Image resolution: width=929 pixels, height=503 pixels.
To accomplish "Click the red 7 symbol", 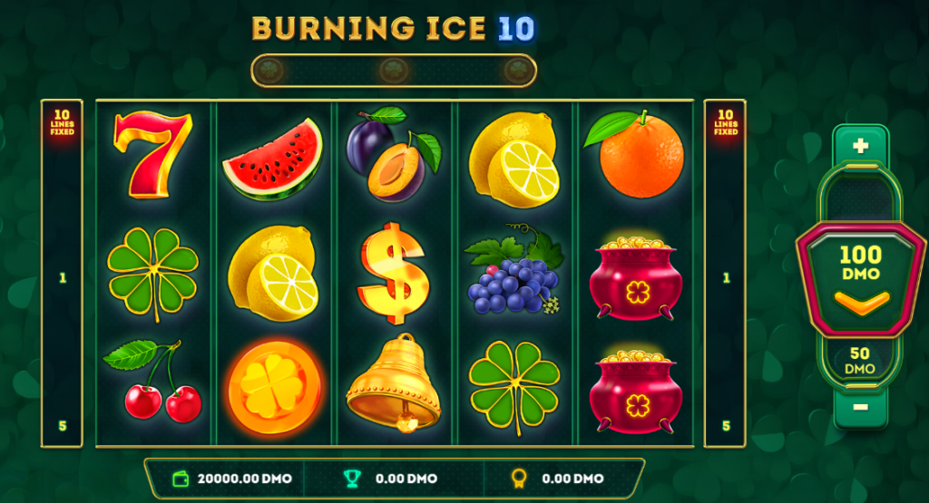I will pos(153,154).
